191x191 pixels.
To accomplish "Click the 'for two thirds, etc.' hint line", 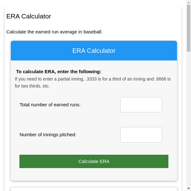I will 32,86.
